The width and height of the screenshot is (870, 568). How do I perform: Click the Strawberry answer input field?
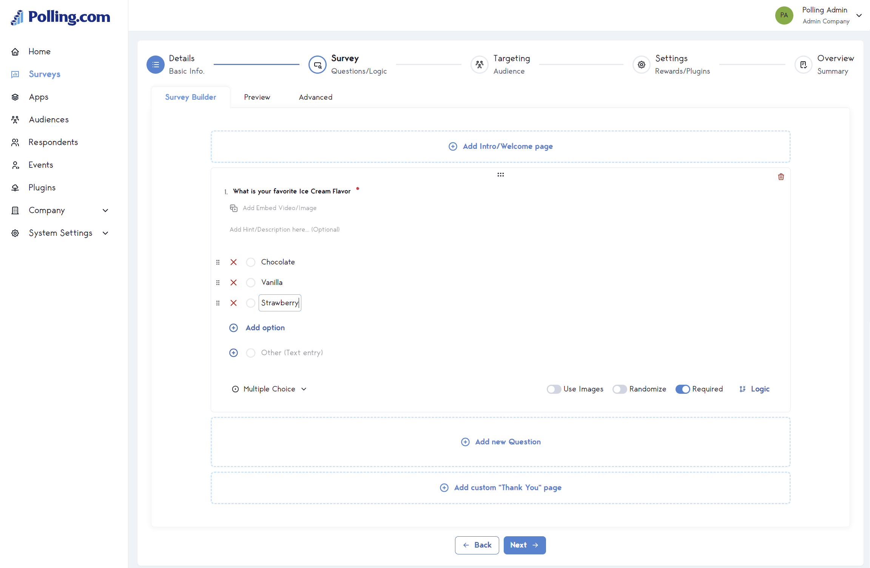coord(280,303)
